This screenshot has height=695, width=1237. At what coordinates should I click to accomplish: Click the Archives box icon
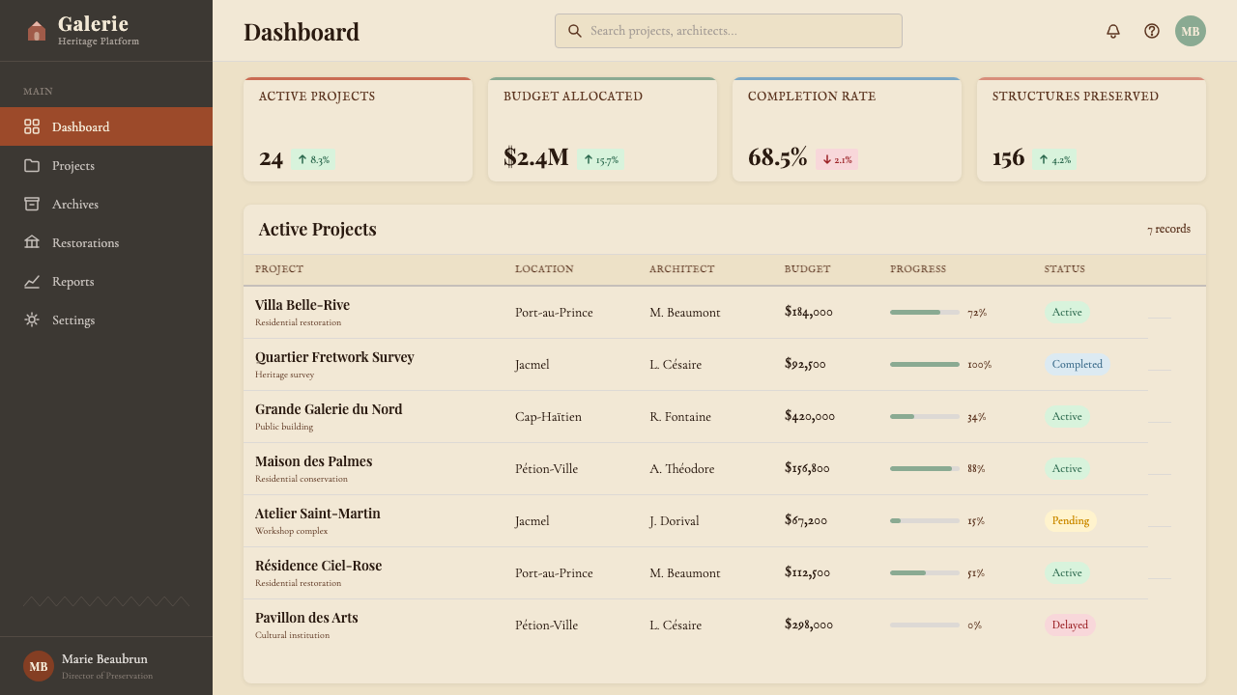coord(32,204)
